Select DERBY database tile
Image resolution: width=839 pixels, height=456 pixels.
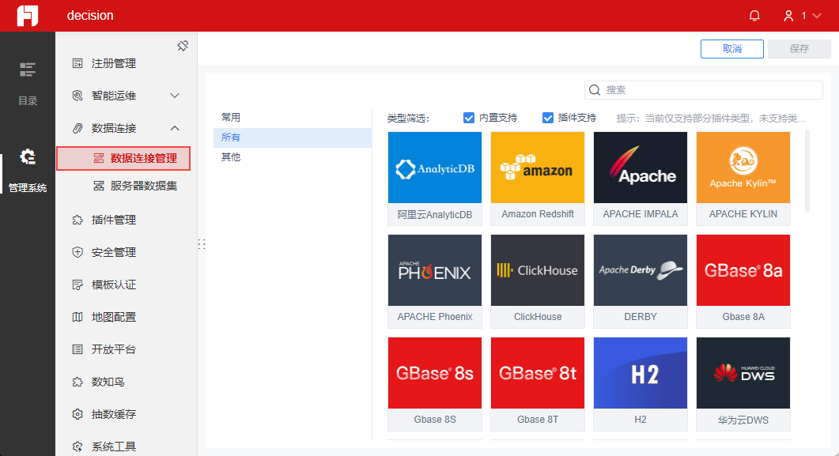(641, 281)
